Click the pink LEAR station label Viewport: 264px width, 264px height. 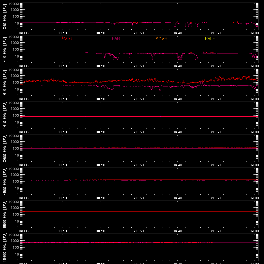[115, 39]
